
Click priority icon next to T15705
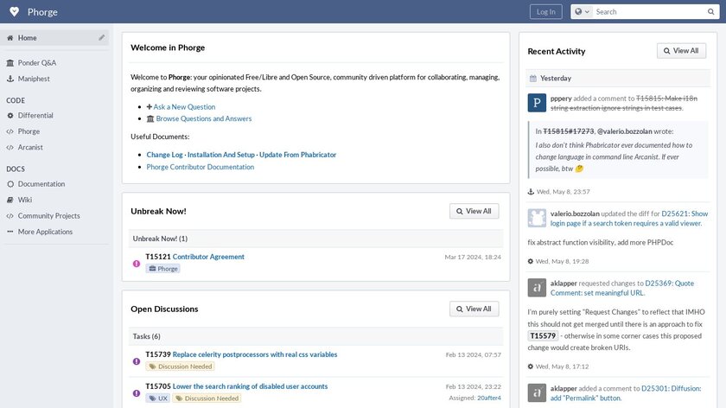click(x=137, y=393)
